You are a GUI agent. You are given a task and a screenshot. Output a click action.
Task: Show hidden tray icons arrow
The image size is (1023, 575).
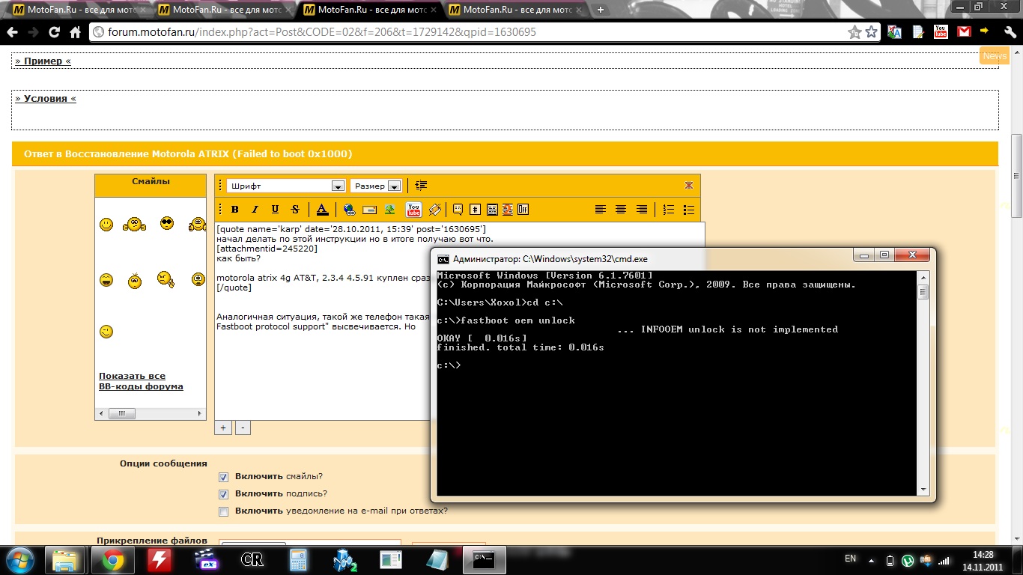[872, 559]
